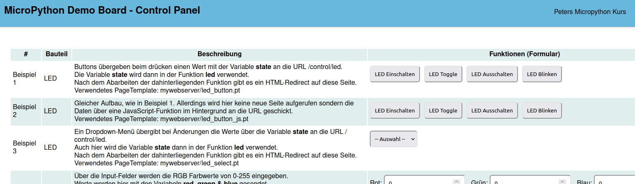The height and width of the screenshot is (184, 635).
Task: Click the Rot value input field
Action: tap(417, 182)
